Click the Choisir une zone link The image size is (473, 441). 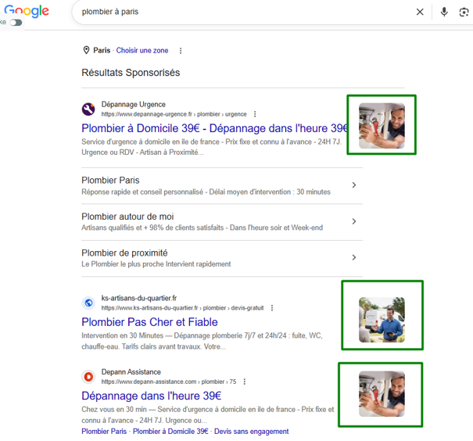pos(142,50)
